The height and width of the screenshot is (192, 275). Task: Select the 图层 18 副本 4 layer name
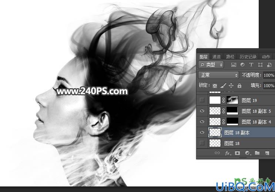[x=256, y=122]
